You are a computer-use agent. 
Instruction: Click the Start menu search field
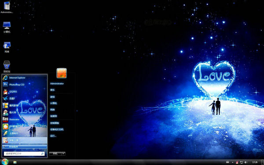point(24,154)
